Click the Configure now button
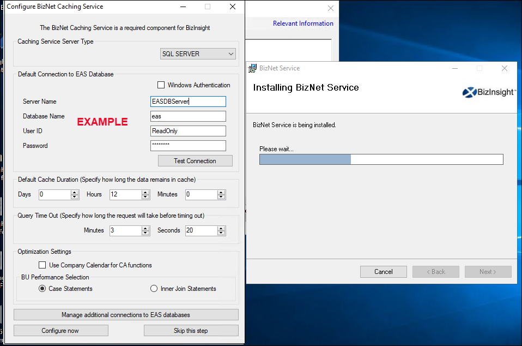The image size is (522, 346). point(61,330)
